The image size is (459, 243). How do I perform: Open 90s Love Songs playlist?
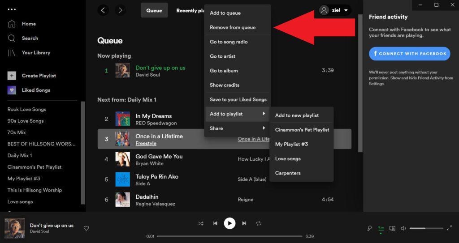click(26, 121)
